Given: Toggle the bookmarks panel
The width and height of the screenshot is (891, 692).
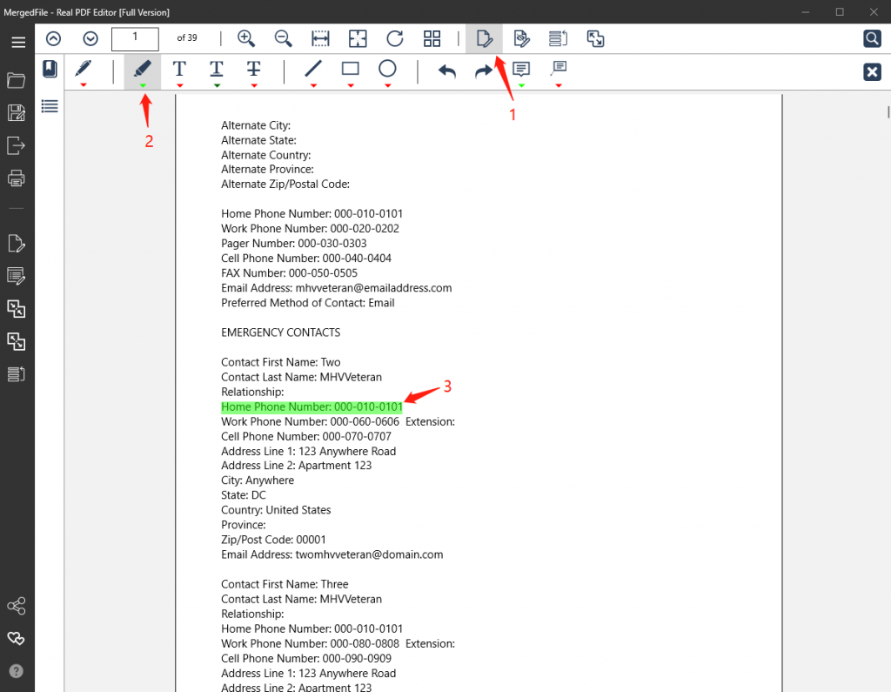Looking at the screenshot, I should (50, 70).
